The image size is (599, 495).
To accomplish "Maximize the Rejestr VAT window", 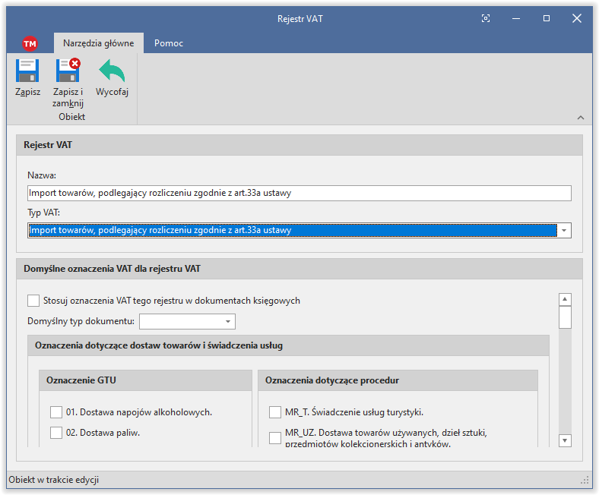I will coord(546,18).
